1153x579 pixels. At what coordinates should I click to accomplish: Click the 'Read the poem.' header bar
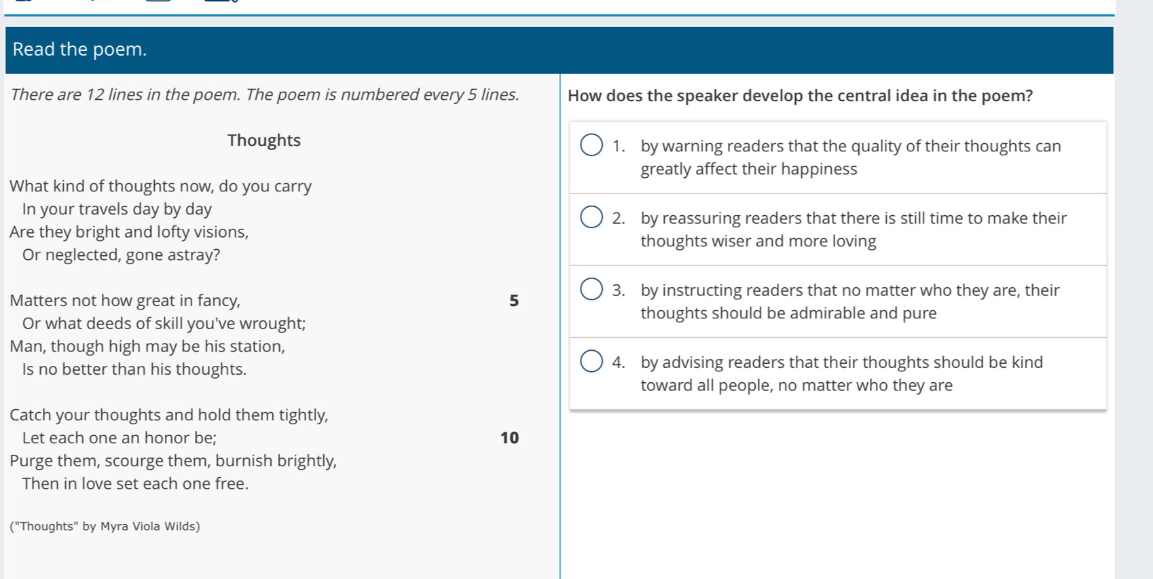pos(559,50)
